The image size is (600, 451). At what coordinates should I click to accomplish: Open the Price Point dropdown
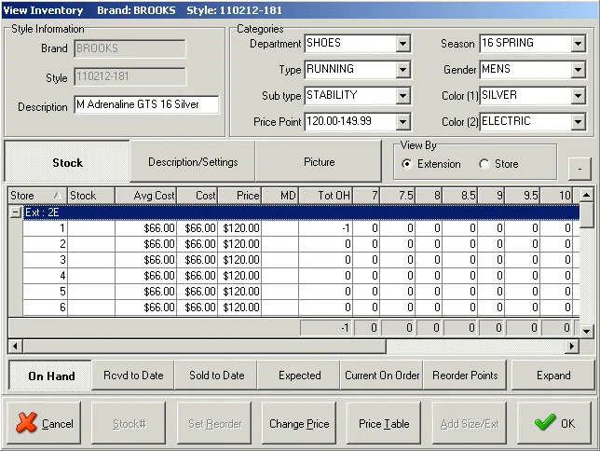coord(402,122)
